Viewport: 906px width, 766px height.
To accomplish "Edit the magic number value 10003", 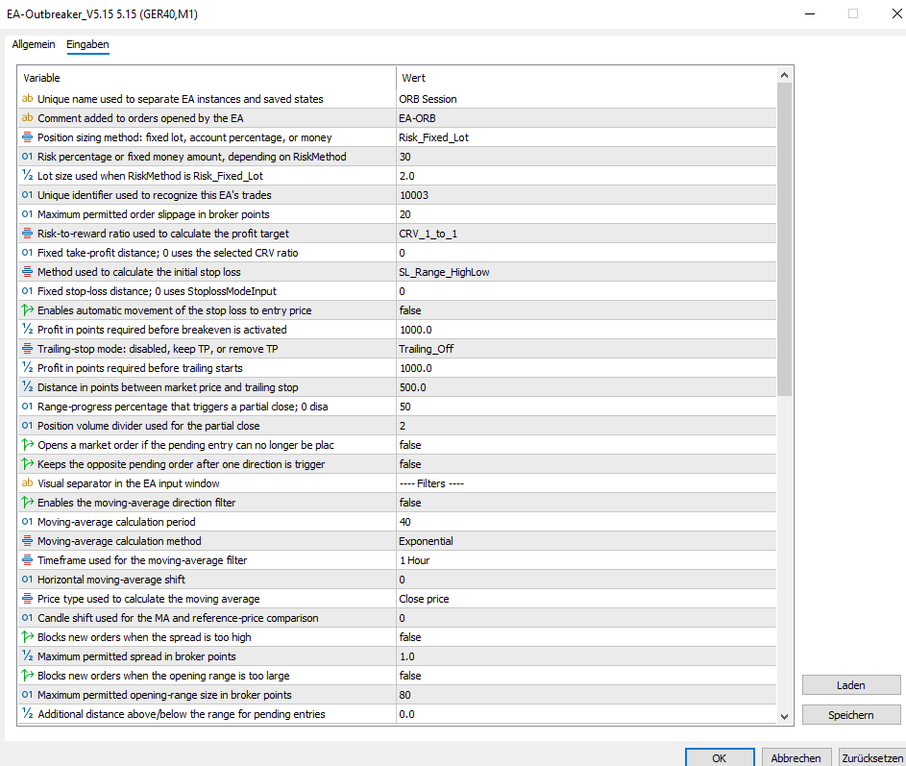I will click(586, 195).
